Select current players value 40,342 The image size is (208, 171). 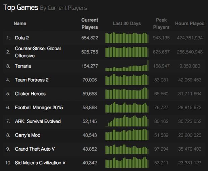90,163
